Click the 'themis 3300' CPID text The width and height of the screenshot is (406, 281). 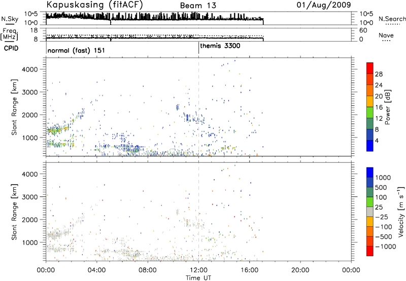pyautogui.click(x=220, y=46)
